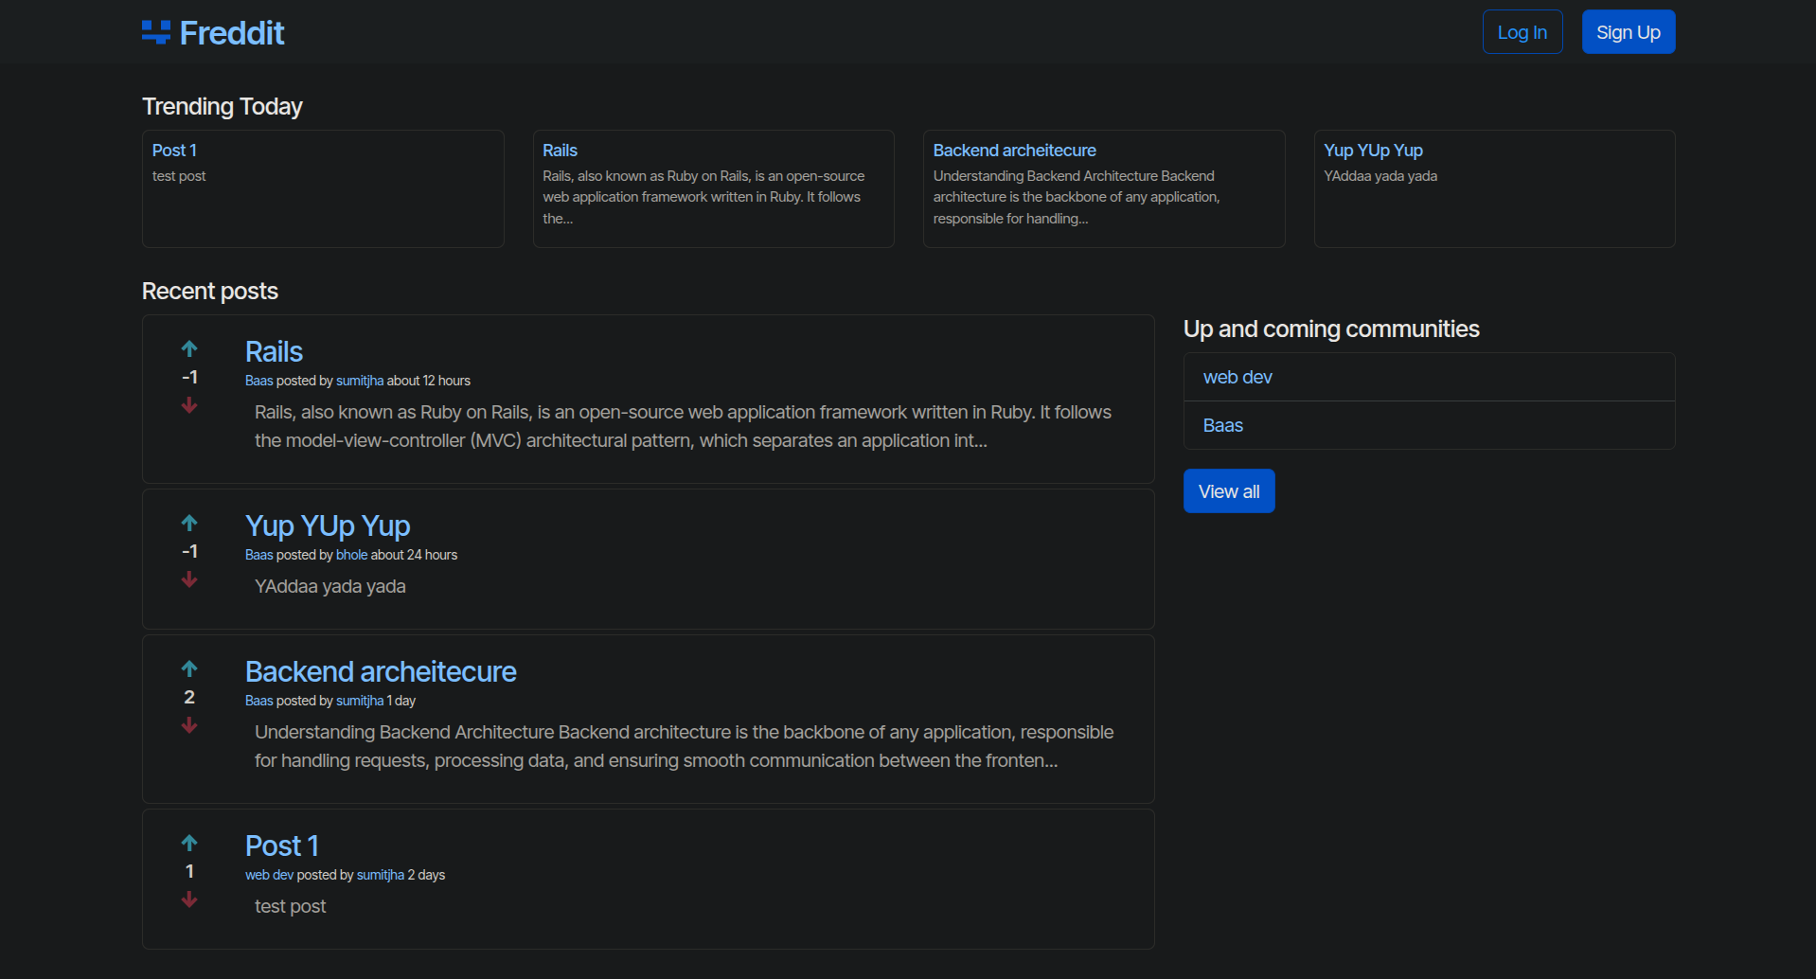Upvote the Yup YUp Yup post
1816x979 pixels.
[189, 523]
